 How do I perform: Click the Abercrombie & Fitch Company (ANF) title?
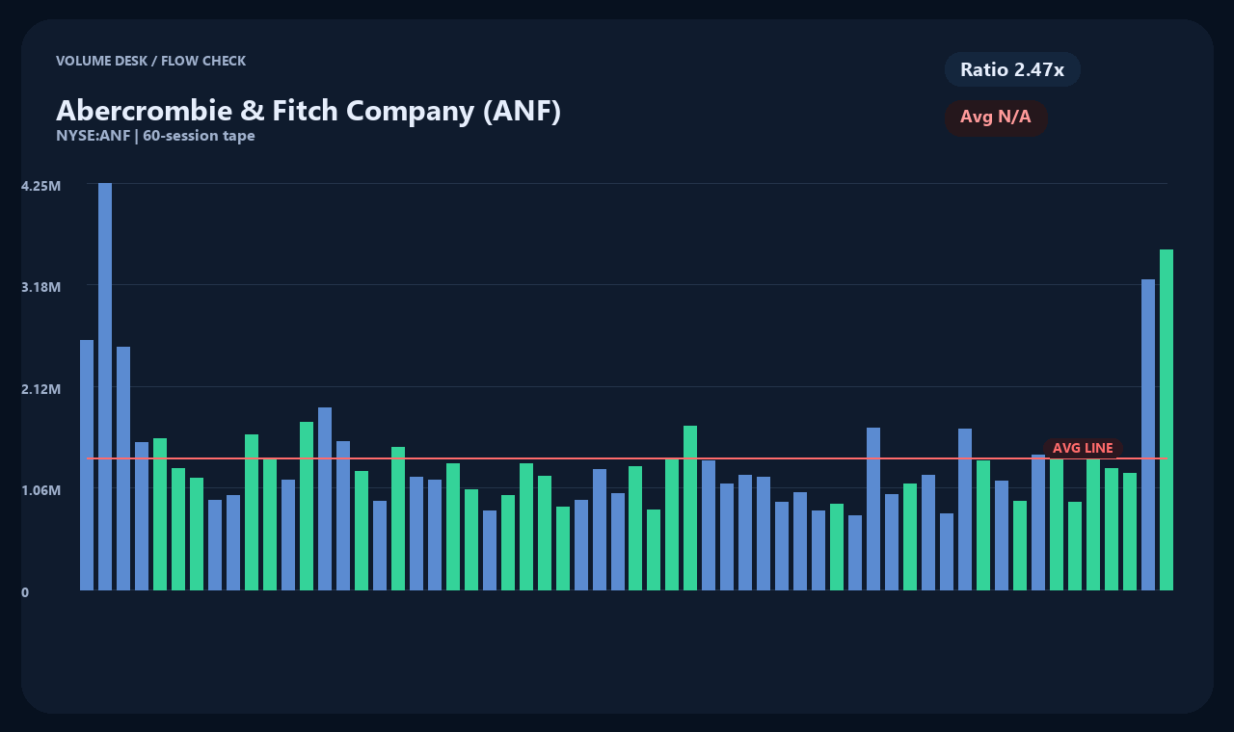[x=308, y=111]
